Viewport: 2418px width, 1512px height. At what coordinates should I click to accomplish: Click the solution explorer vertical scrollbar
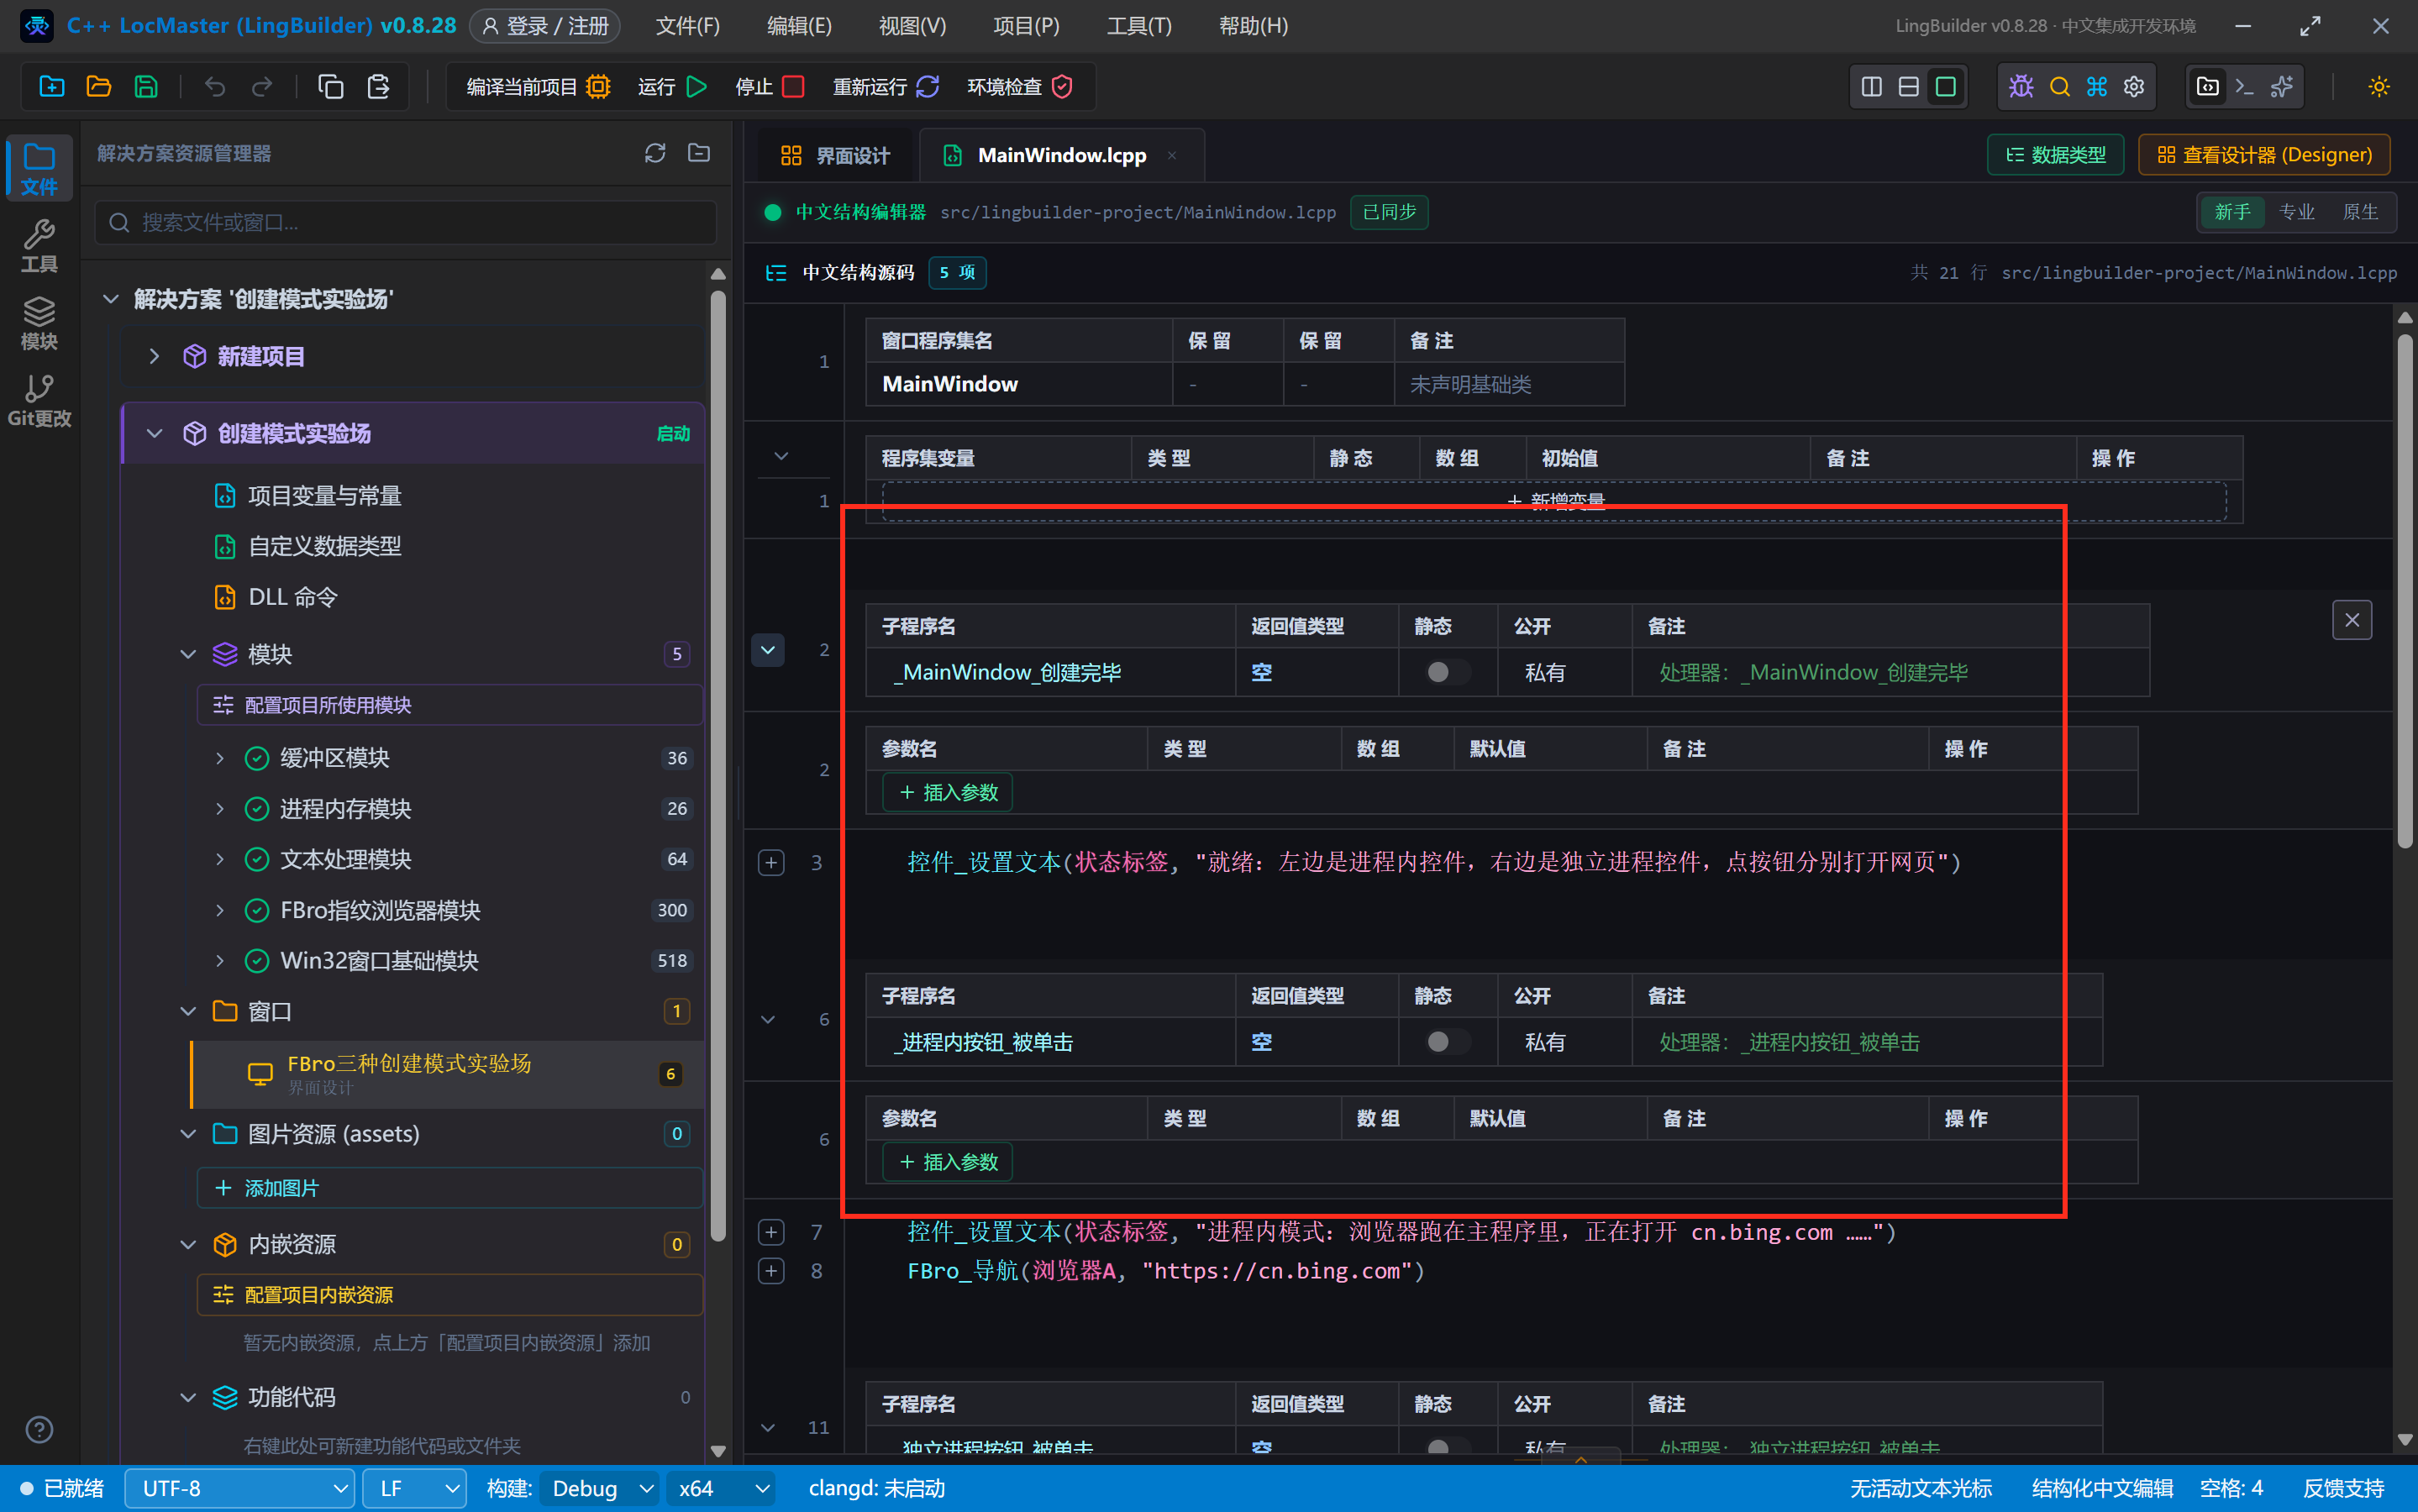coord(717,765)
